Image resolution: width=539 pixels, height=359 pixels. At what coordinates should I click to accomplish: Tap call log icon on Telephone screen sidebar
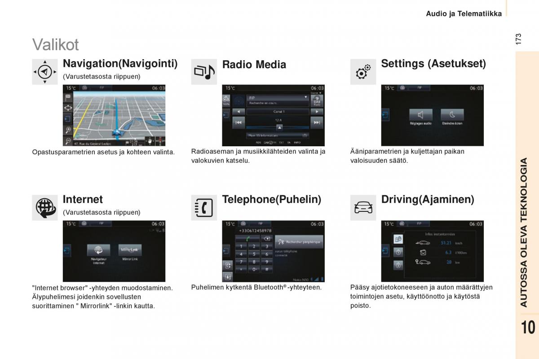pyautogui.click(x=227, y=265)
